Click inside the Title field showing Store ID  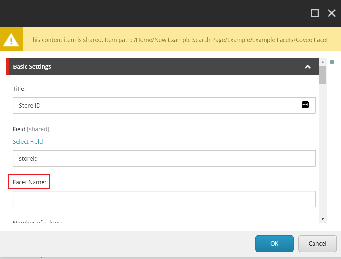(128, 105)
